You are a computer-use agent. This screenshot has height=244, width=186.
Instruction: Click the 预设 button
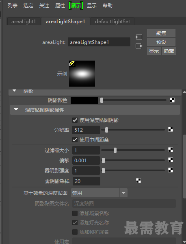(161, 42)
